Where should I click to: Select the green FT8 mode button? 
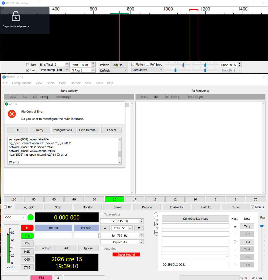27,236
